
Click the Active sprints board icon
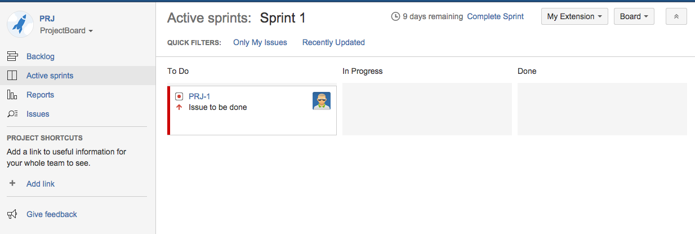click(x=12, y=76)
